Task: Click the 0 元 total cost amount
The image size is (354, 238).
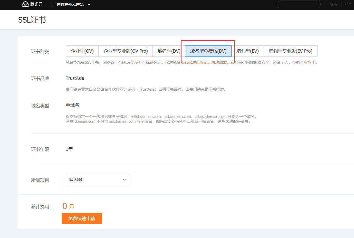Action: [68, 206]
